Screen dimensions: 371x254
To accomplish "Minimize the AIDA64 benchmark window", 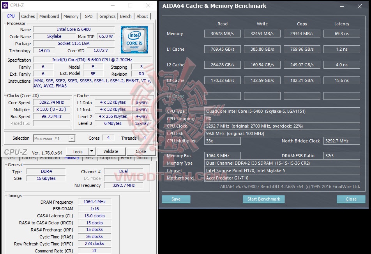I will click(342, 6).
